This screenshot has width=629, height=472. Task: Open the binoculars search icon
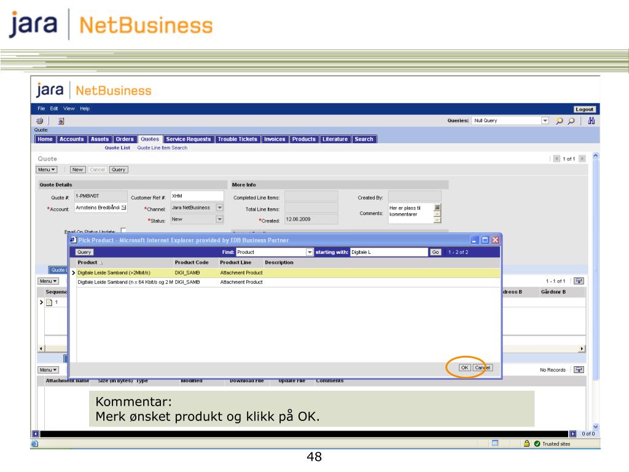592,120
